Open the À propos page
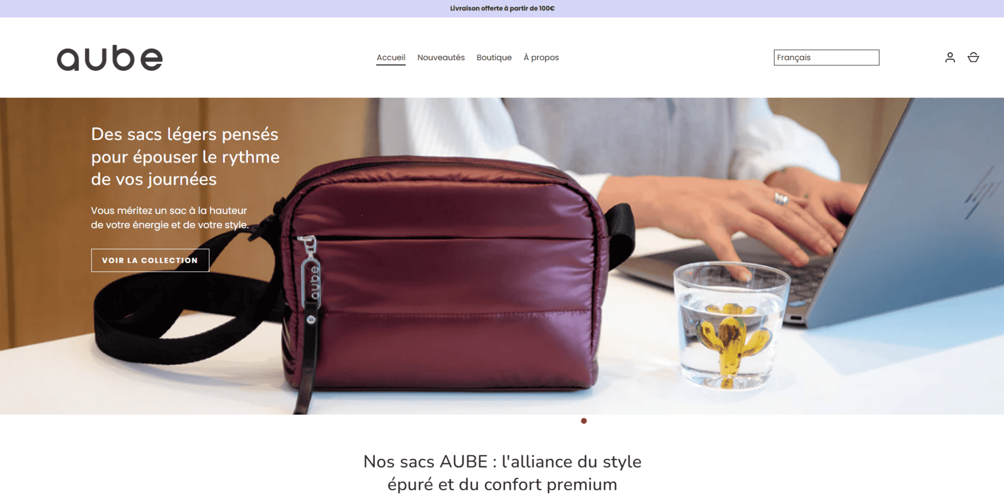 [x=541, y=58]
